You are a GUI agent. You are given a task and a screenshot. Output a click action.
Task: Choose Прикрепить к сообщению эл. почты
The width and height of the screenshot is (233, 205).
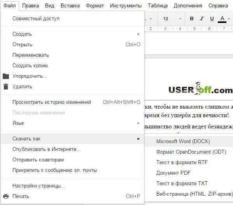coord(72,170)
